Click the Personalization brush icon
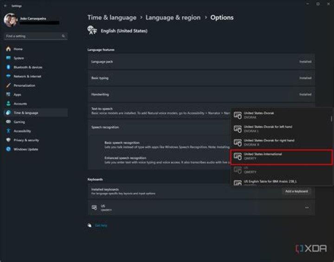Viewport: 334px width, 262px height. click(x=8, y=85)
